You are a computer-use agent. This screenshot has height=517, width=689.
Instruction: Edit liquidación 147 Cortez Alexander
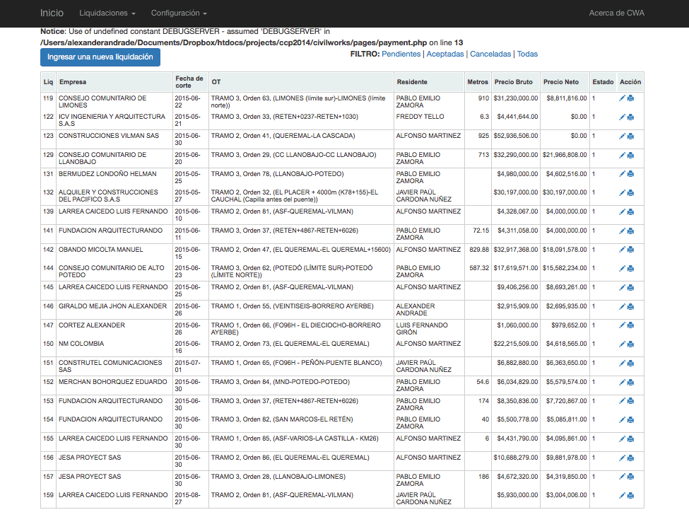(x=622, y=325)
